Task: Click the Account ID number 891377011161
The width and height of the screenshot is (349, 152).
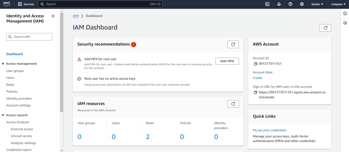Action: pos(270,64)
